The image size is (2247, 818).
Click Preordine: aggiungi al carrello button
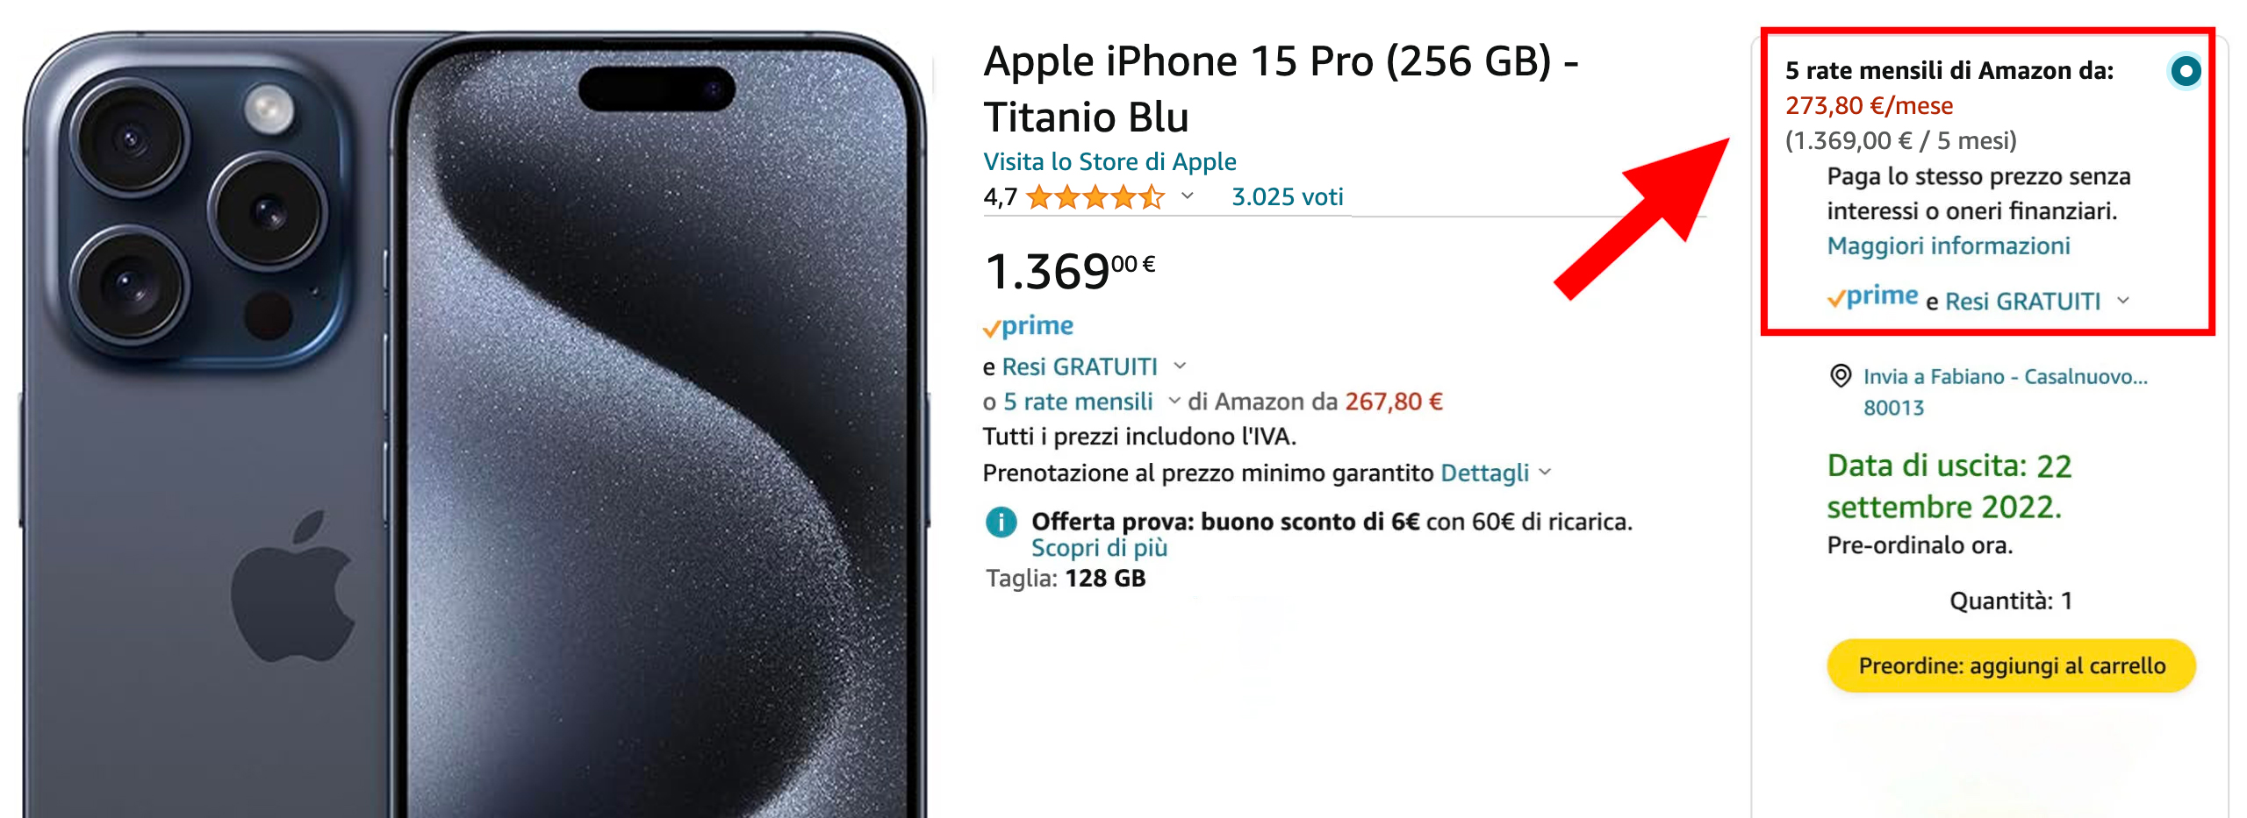tap(2012, 665)
